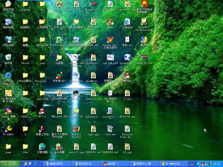223x167 pixels.
Task: Open the Recycle Bin 回收站
Action: click(8, 58)
